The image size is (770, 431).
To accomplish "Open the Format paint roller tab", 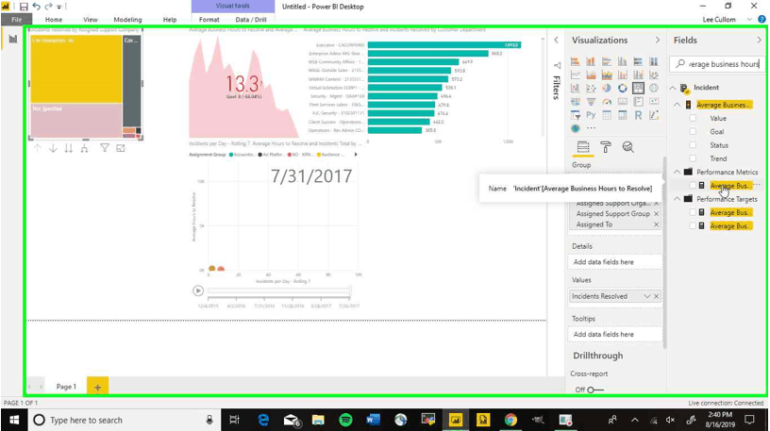I will pos(606,147).
